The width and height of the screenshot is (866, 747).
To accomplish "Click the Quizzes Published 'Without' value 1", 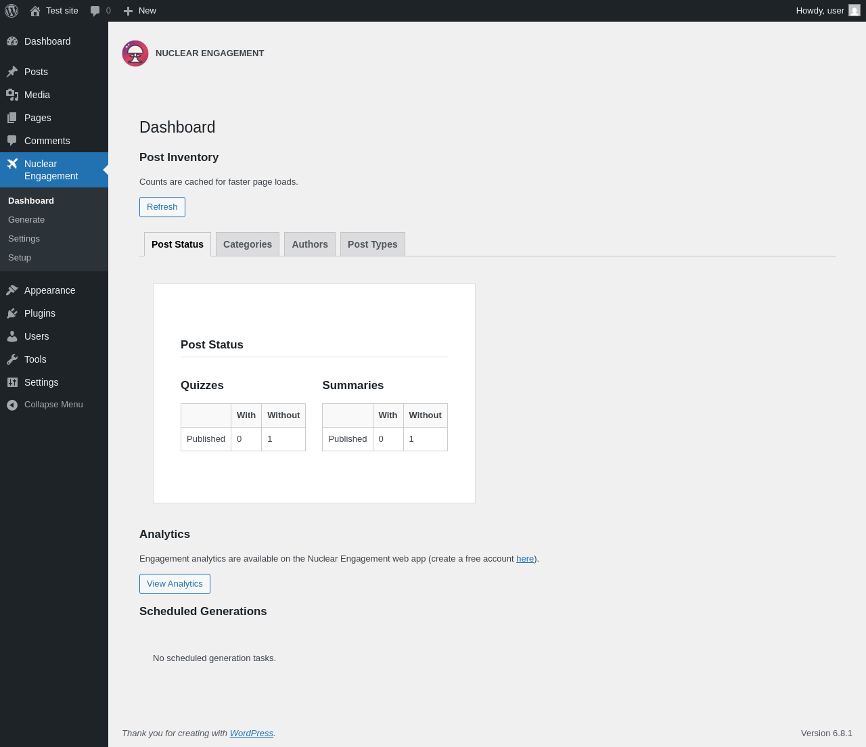I will coord(283,439).
